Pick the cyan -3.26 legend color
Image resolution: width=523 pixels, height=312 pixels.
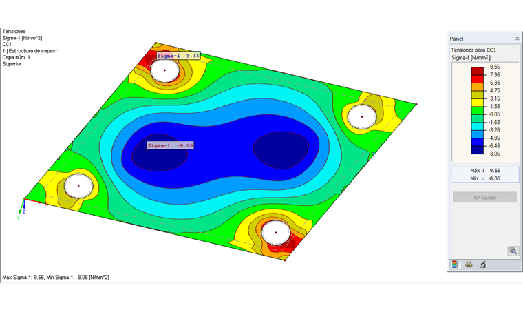pos(478,127)
